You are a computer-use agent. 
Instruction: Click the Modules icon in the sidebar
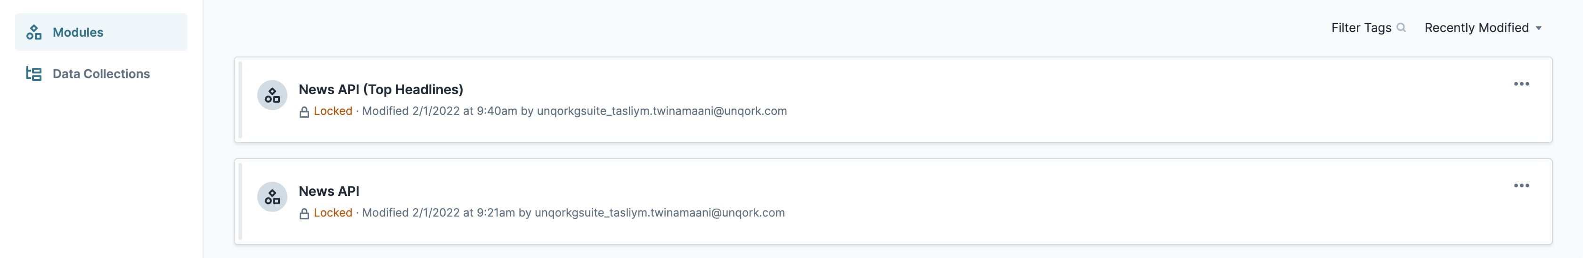(x=34, y=32)
